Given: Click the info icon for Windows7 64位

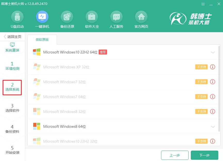Looking at the screenshot, I should 212,97.
